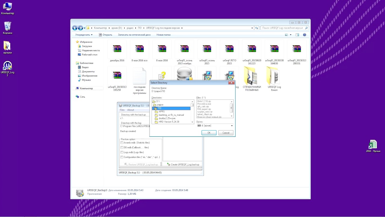
Task: Check Logs.mdb (Logs files) option
Action: point(122,152)
